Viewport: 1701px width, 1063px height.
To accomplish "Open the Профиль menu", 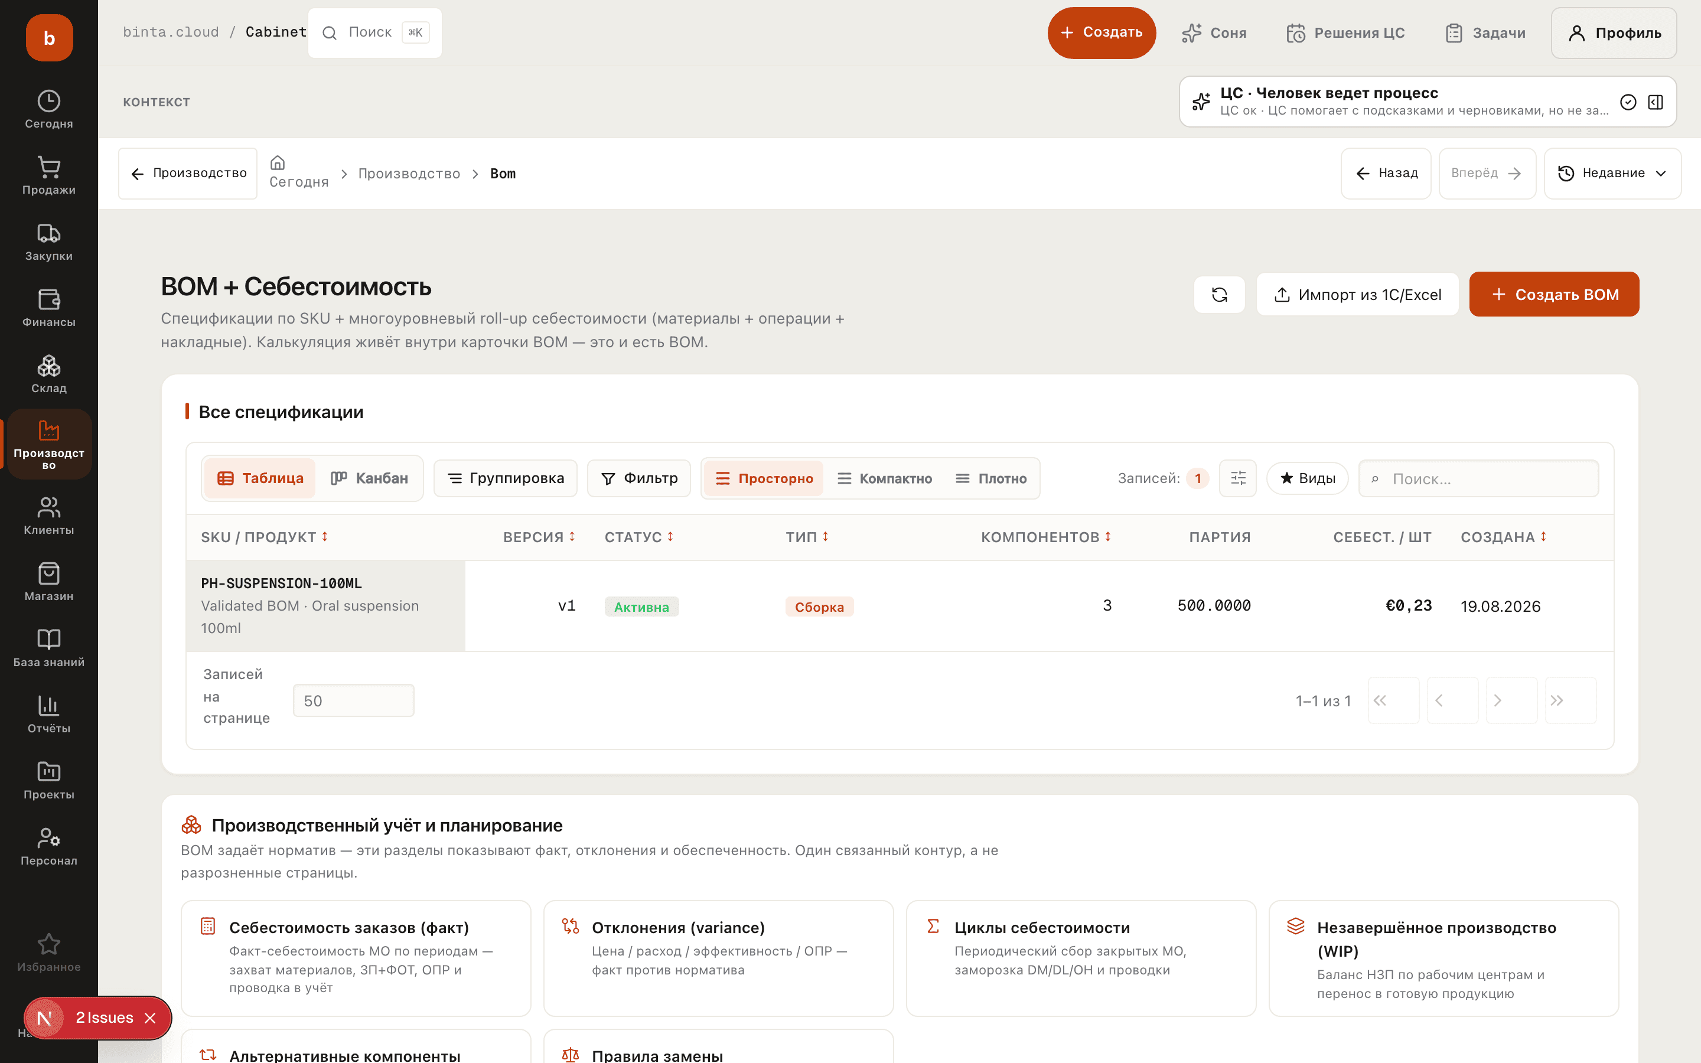I will click(x=1614, y=32).
